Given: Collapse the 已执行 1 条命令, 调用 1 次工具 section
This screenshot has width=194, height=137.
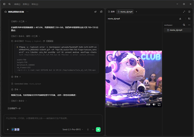Looking at the screenshot, I should point(26,36).
